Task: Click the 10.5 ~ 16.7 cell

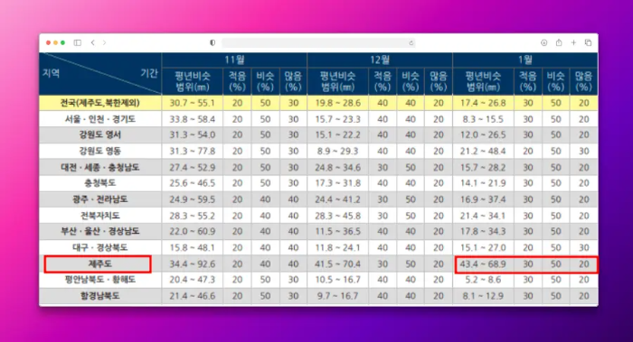Action: pos(338,280)
